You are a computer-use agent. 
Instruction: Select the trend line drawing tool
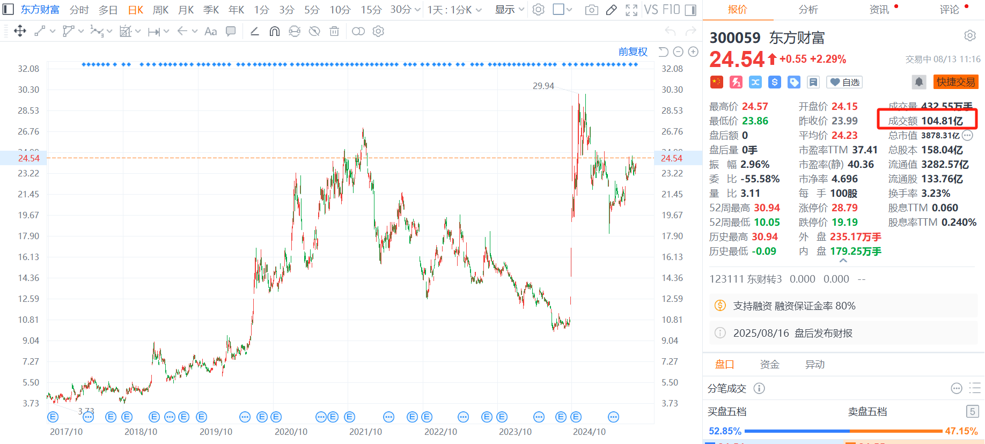tap(40, 31)
